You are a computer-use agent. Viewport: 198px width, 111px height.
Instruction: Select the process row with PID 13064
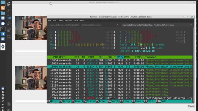(x=120, y=60)
